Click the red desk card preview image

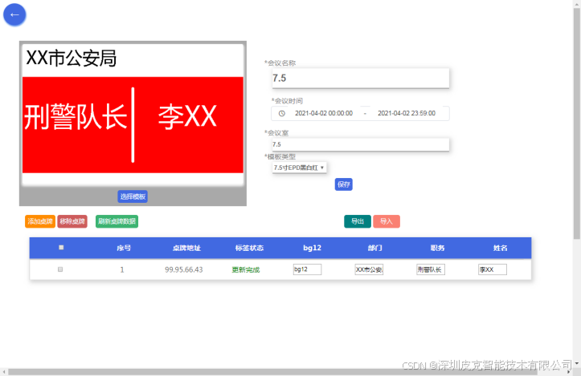[x=133, y=124]
